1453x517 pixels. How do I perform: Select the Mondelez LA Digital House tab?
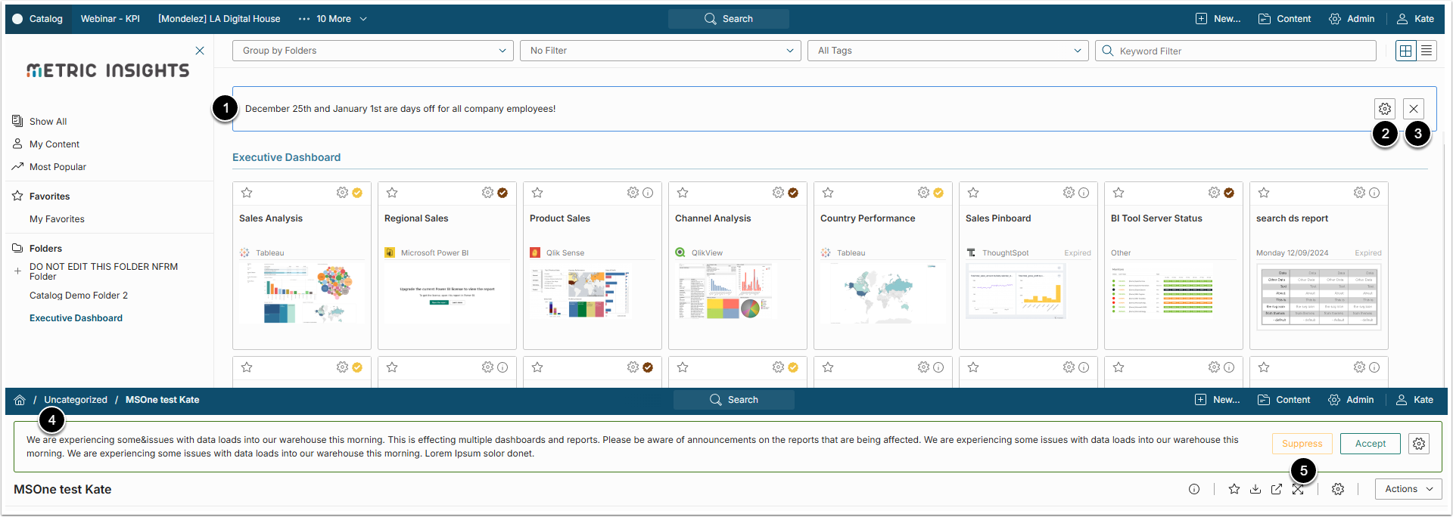219,19
